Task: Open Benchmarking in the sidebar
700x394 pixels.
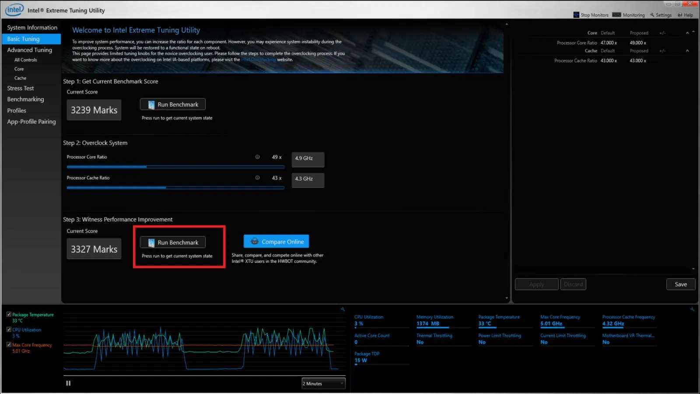Action: (25, 99)
